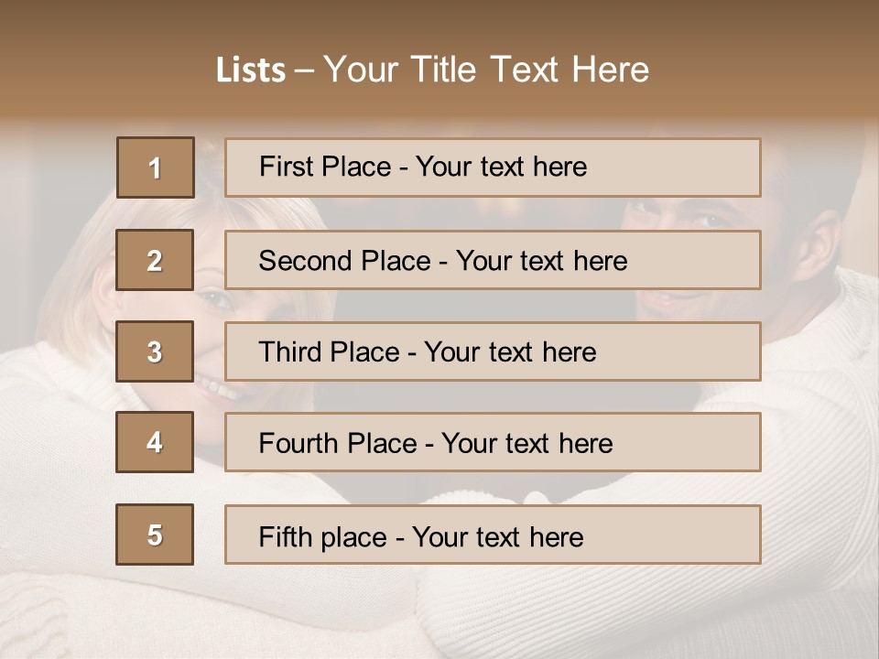
Task: Click the text Fourth Place
Action: pos(338,443)
